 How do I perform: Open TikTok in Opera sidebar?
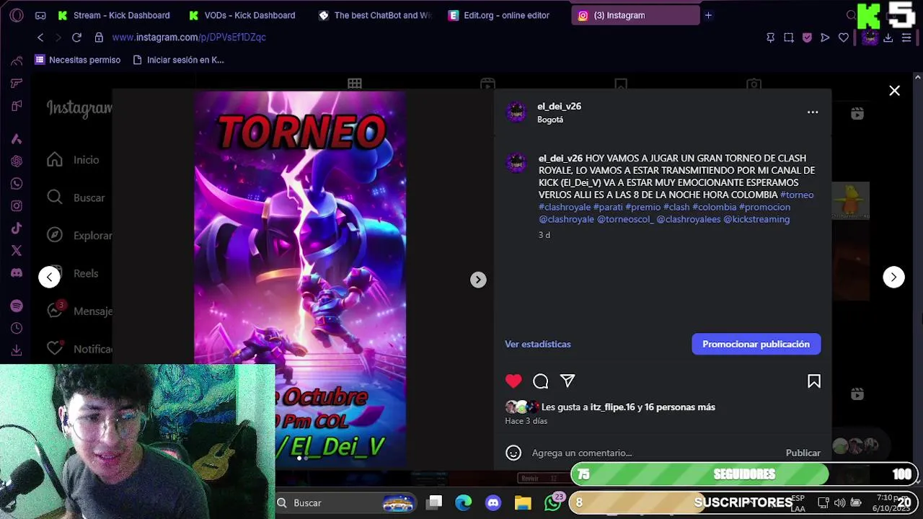coord(17,229)
